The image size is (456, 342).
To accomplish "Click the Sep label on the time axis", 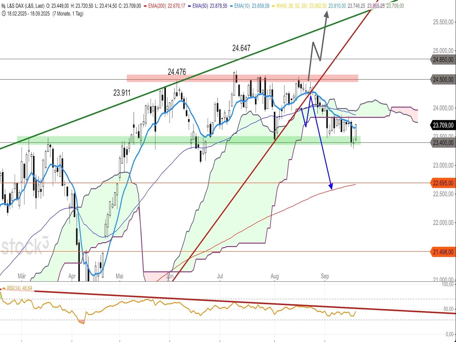I will click(x=325, y=276).
